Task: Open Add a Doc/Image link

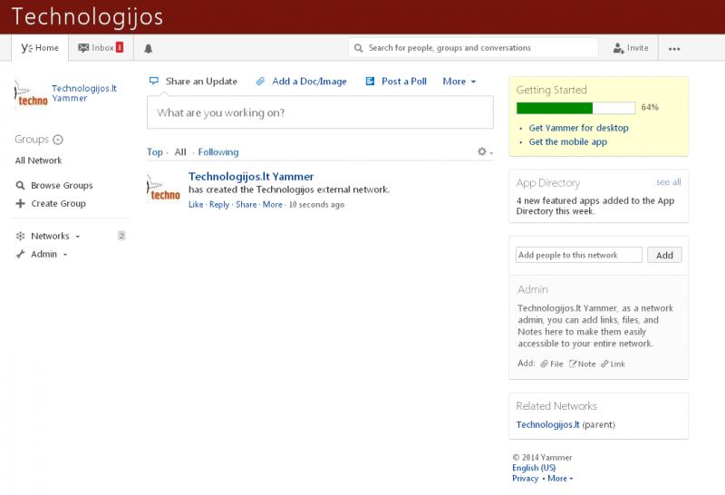Action: [x=309, y=81]
